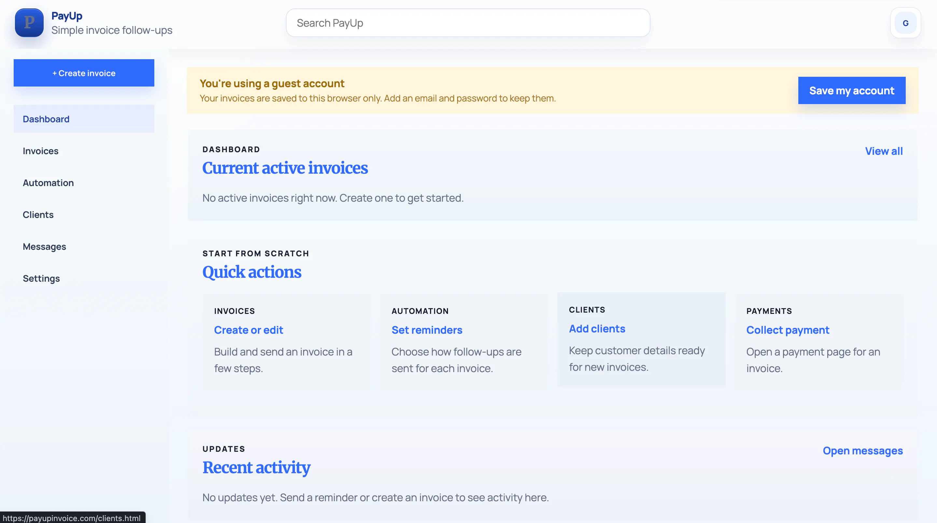This screenshot has width=937, height=523.
Task: Click the 'Choose how follow-ups are sent' description
Action: [456, 360]
